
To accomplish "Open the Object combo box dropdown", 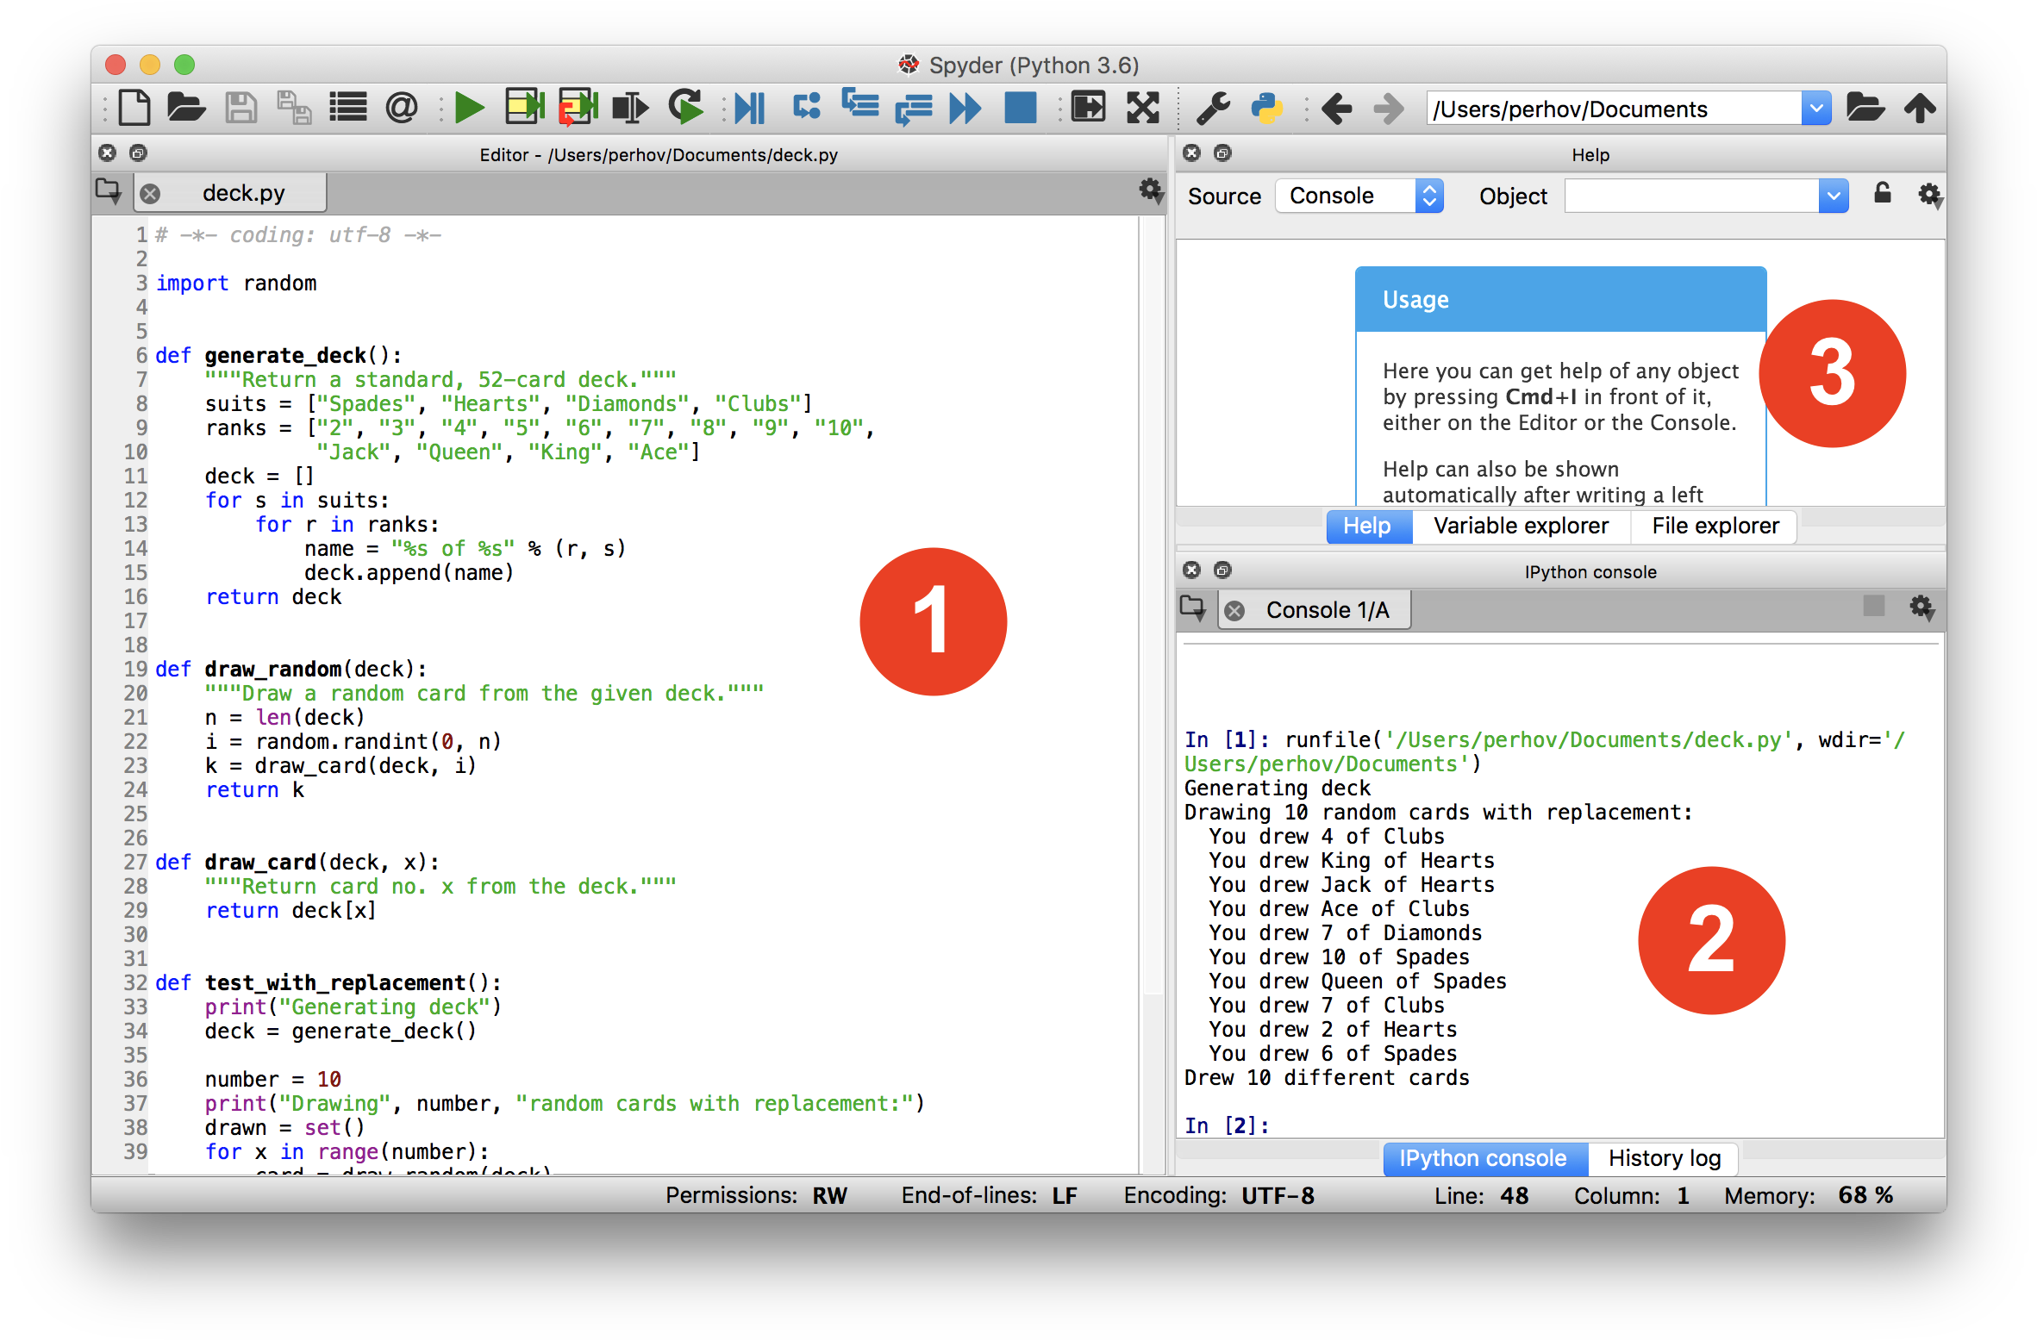I will [1833, 195].
